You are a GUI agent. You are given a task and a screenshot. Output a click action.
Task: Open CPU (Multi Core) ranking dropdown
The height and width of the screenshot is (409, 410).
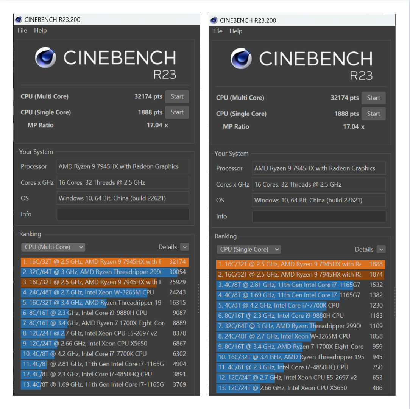(53, 247)
